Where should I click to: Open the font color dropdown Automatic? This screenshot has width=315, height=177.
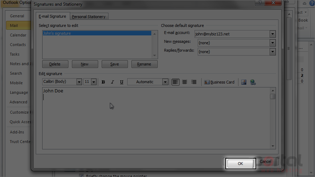(x=165, y=82)
